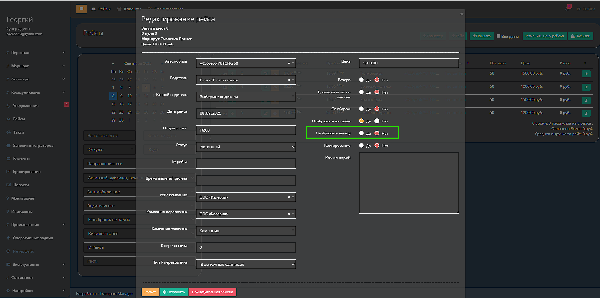Click the orange Расчет button

[x=150, y=292]
